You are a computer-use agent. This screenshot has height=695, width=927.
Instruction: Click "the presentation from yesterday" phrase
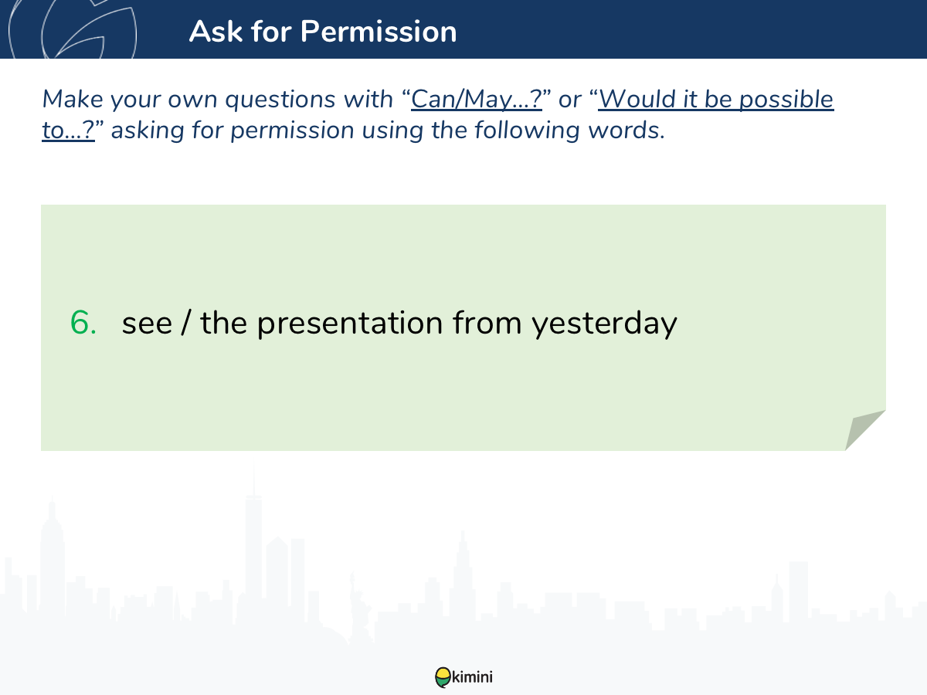coord(439,324)
